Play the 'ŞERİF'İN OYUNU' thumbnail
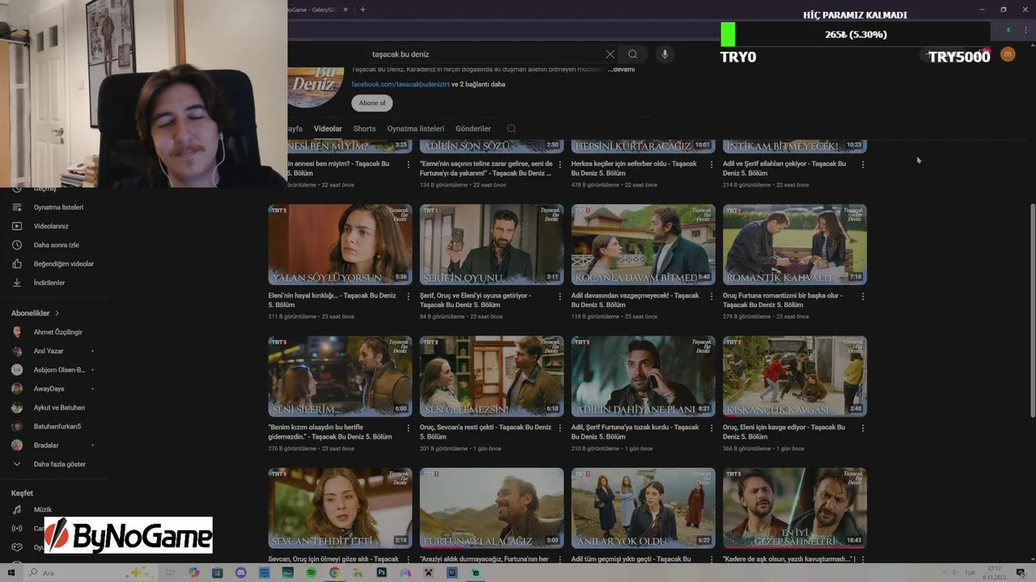1036x582 pixels. point(491,245)
